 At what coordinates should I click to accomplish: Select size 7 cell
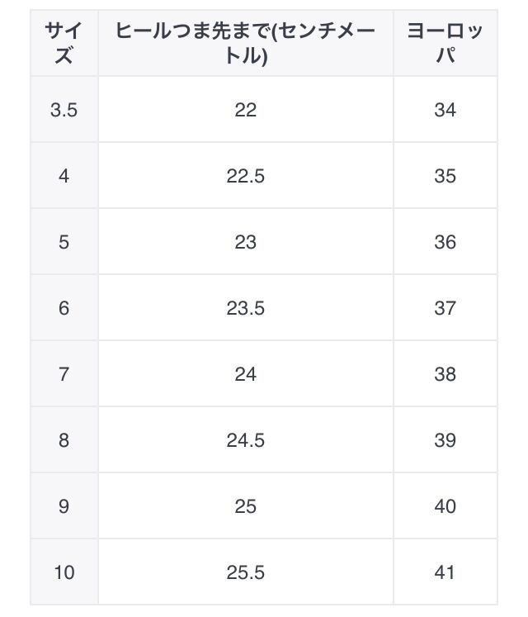click(x=64, y=374)
